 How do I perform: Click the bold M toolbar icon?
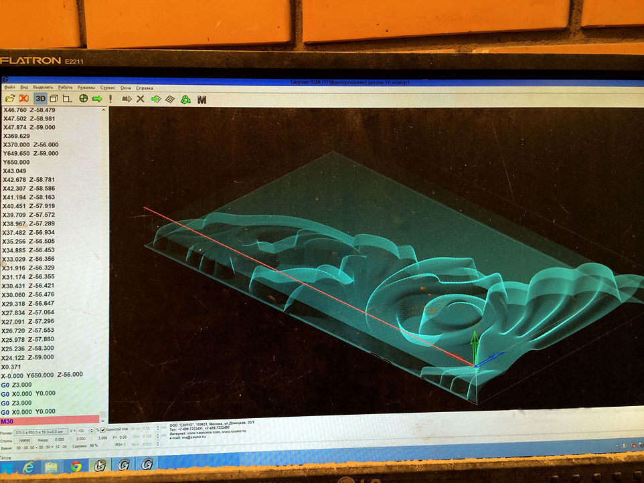click(202, 99)
